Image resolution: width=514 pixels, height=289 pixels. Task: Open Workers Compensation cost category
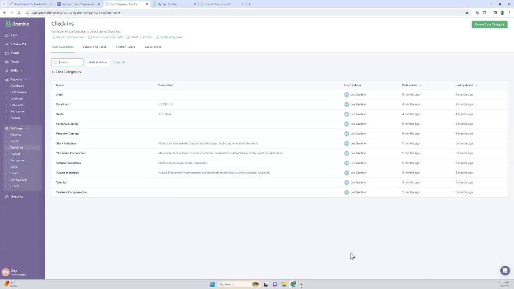click(x=71, y=192)
